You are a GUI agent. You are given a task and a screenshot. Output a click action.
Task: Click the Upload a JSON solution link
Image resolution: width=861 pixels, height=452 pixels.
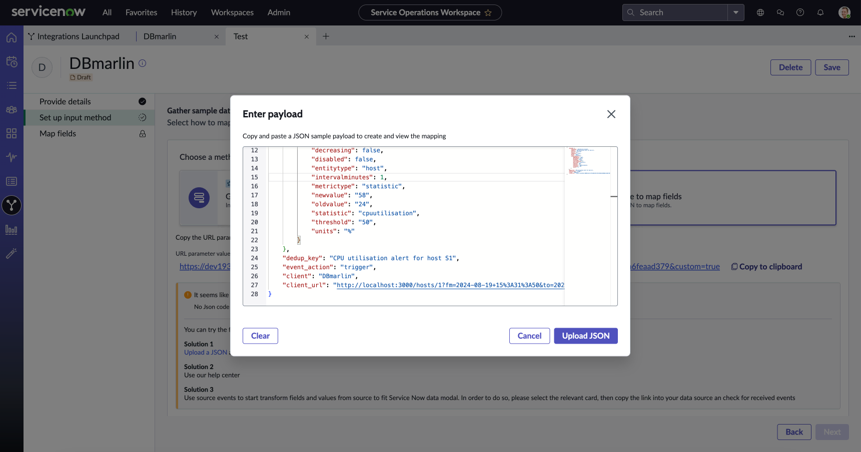pyautogui.click(x=206, y=353)
